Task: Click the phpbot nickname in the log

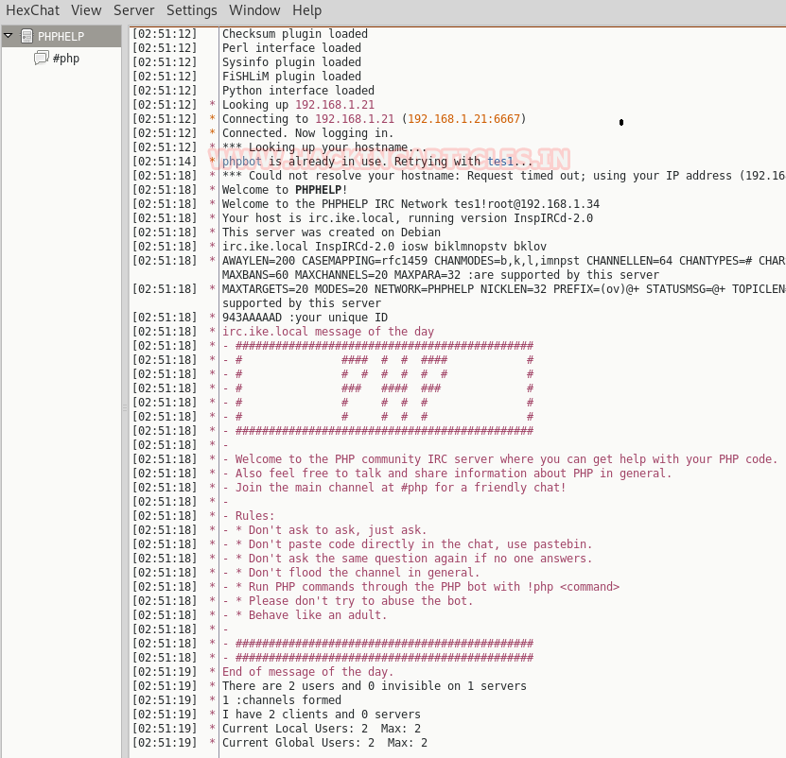Action: [241, 162]
